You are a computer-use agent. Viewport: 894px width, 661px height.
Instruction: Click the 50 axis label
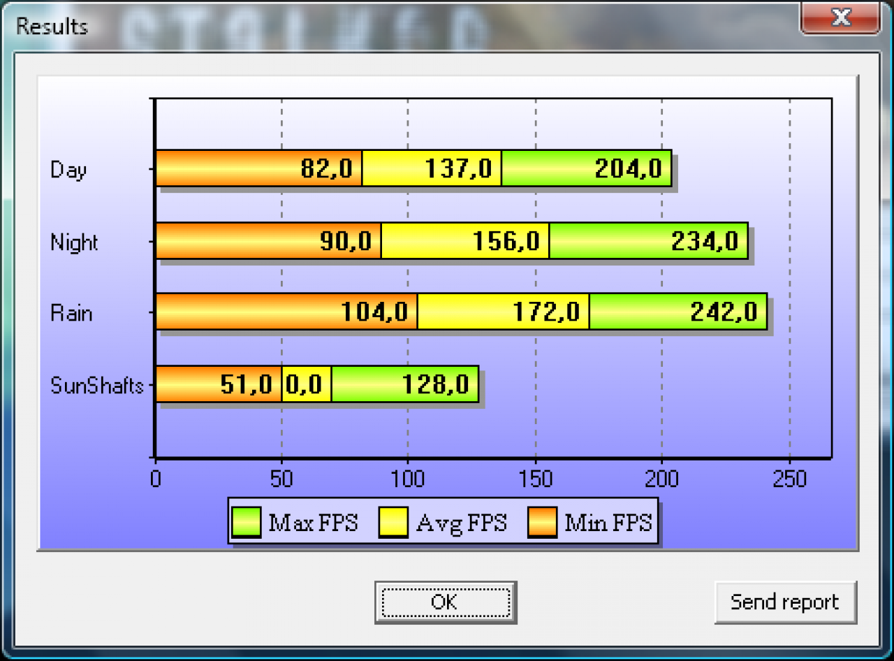281,479
